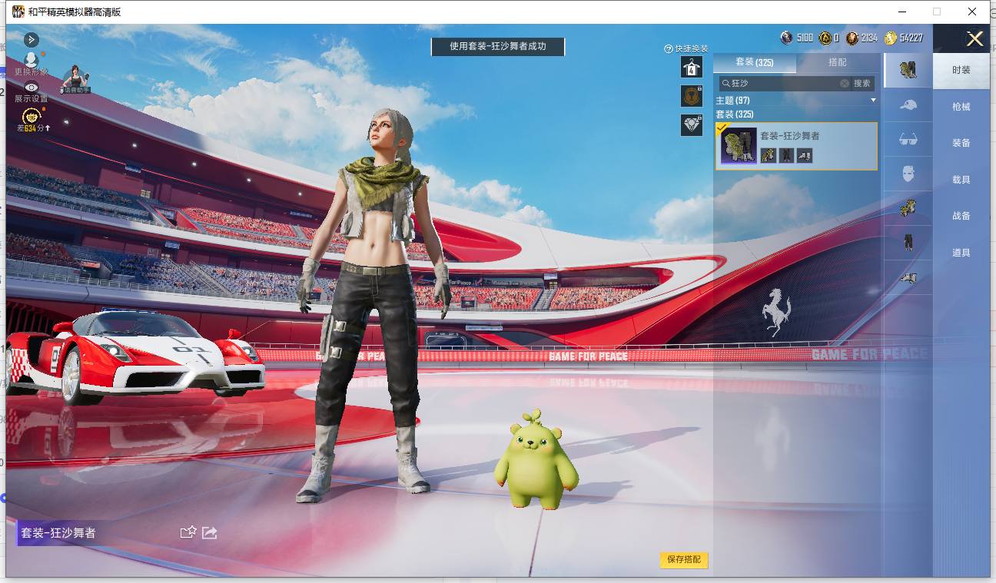Select quick outfit hanger slot 4
Image resolution: width=996 pixels, height=583 pixels.
692,67
